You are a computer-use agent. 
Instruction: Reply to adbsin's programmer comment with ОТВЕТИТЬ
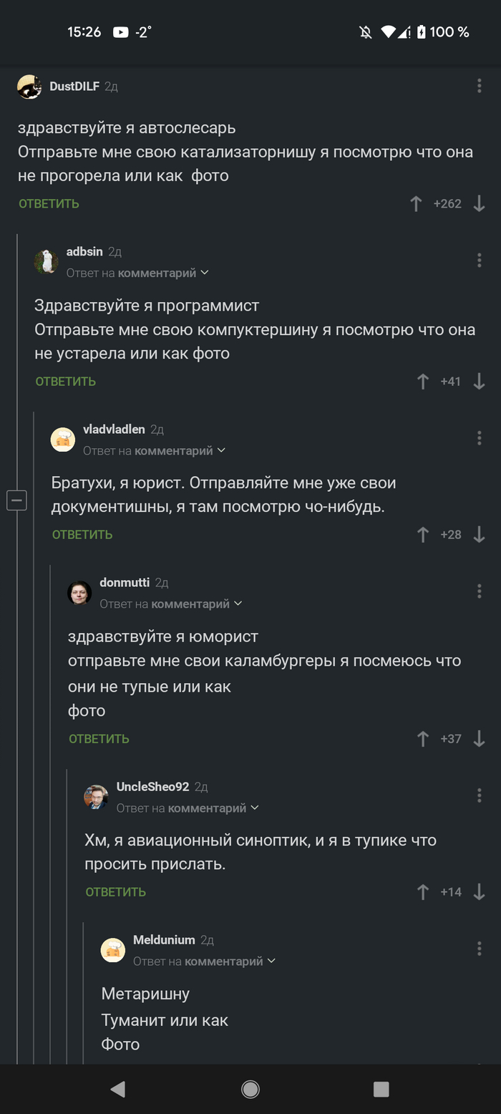click(x=65, y=382)
